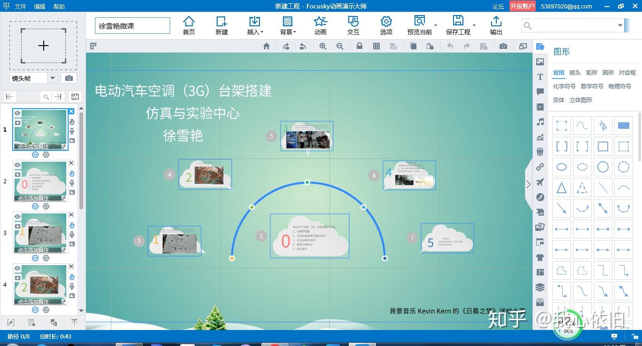Open the 镜头帧 frame type dropdown
Viewport: 642px width, 346px height.
52,78
